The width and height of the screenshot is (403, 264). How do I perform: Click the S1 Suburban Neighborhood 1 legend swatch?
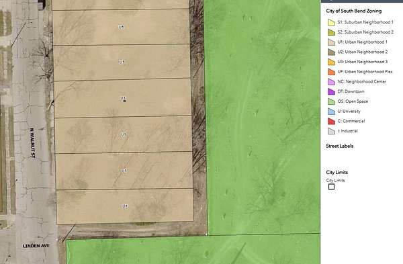(331, 22)
